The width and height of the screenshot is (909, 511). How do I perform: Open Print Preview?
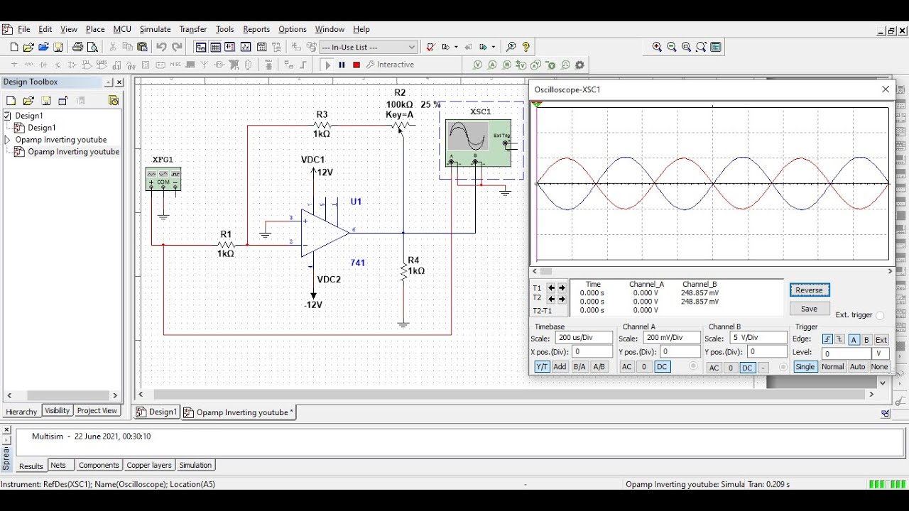click(x=92, y=47)
